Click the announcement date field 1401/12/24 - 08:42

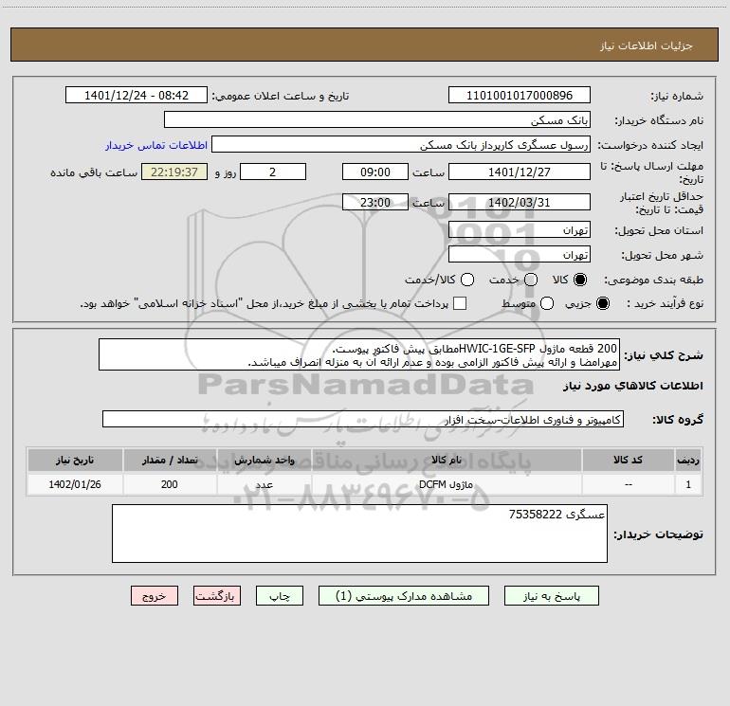(x=137, y=95)
